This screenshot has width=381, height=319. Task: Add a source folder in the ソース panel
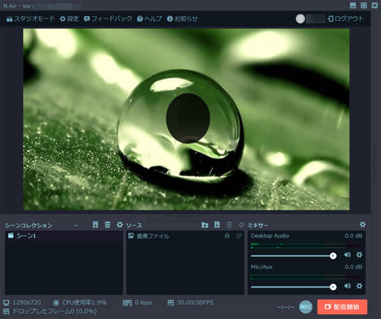pyautogui.click(x=205, y=225)
